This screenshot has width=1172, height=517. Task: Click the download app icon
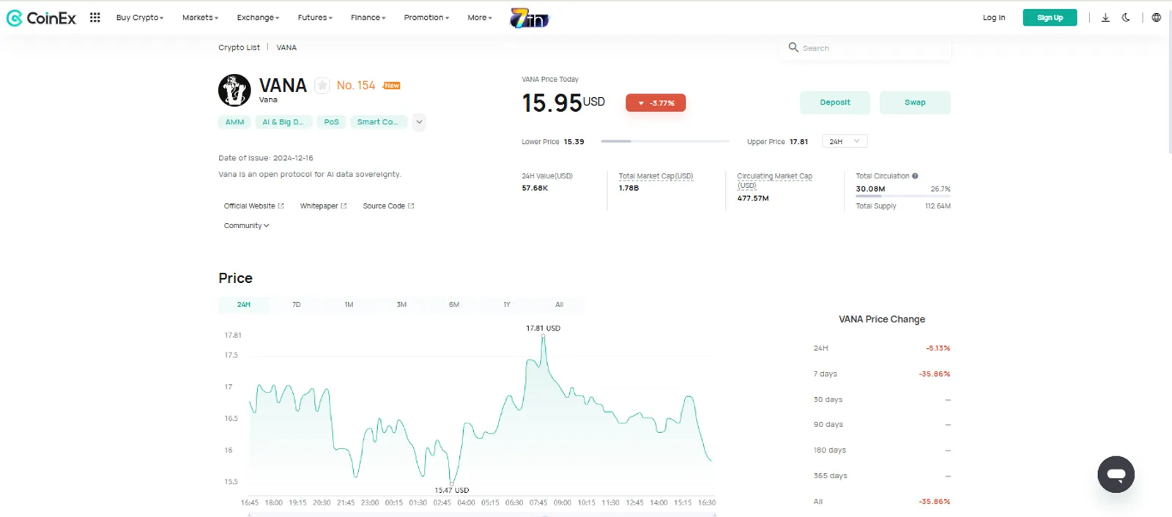click(x=1105, y=18)
